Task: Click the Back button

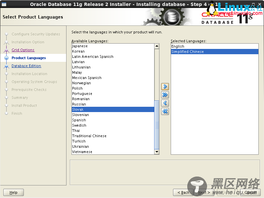Action: (183, 192)
